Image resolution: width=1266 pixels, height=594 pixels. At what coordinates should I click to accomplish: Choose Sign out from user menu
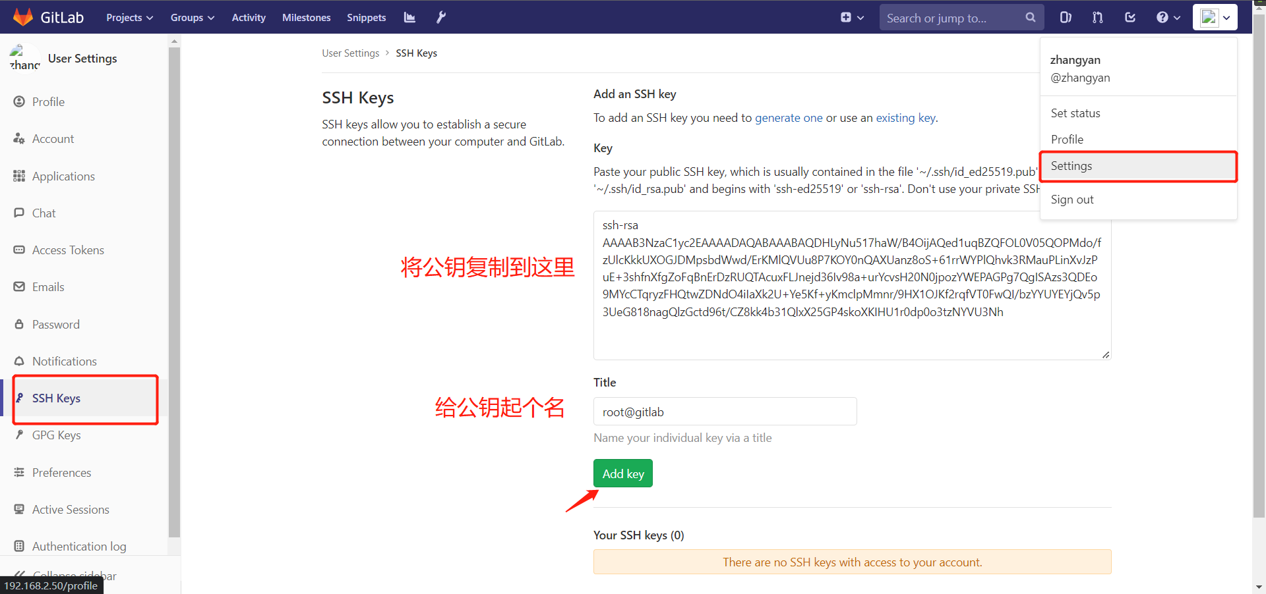tap(1072, 200)
